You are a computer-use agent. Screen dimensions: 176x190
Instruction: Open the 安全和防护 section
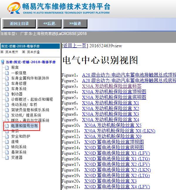coord(21,136)
